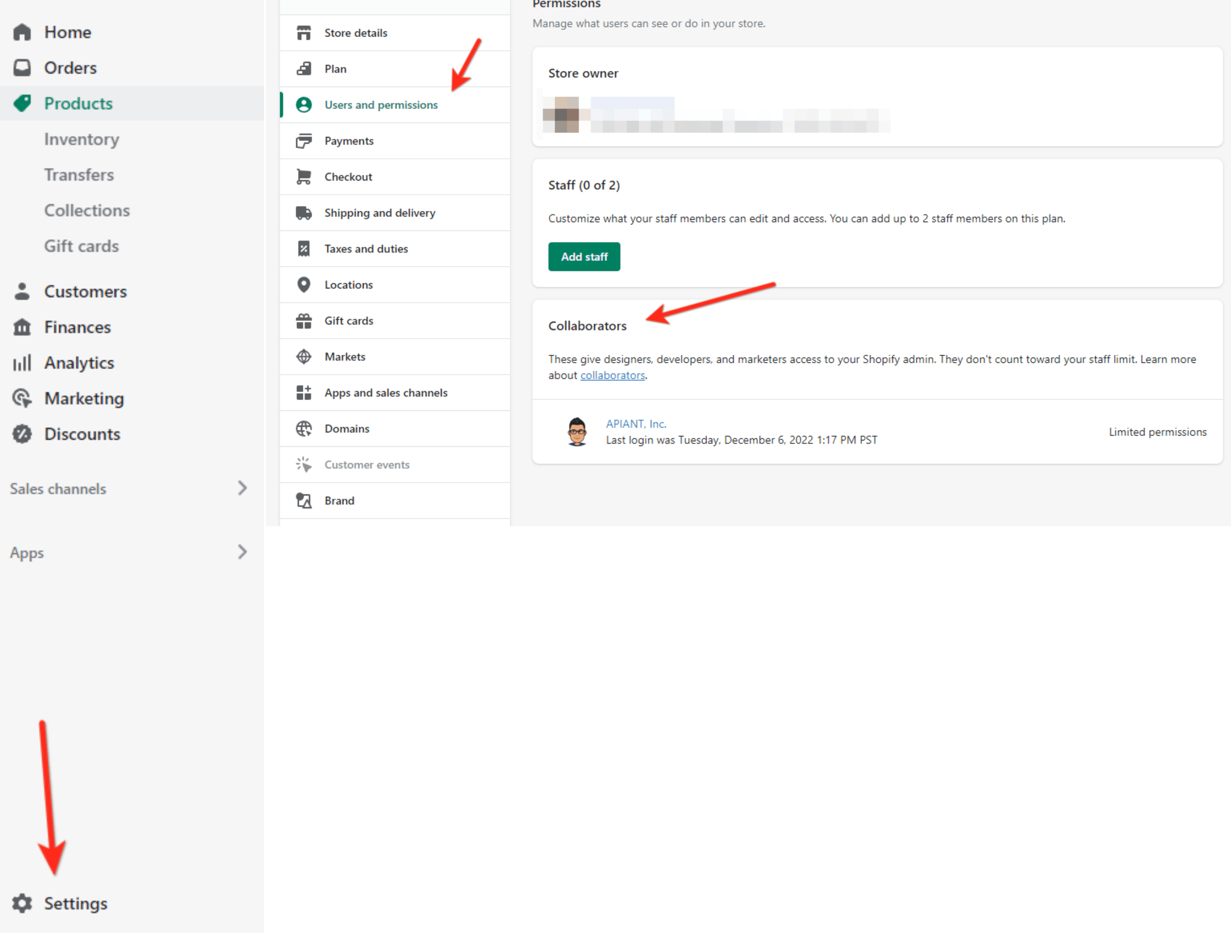Expand the Apps section chevron
1231x933 pixels.
coord(241,552)
